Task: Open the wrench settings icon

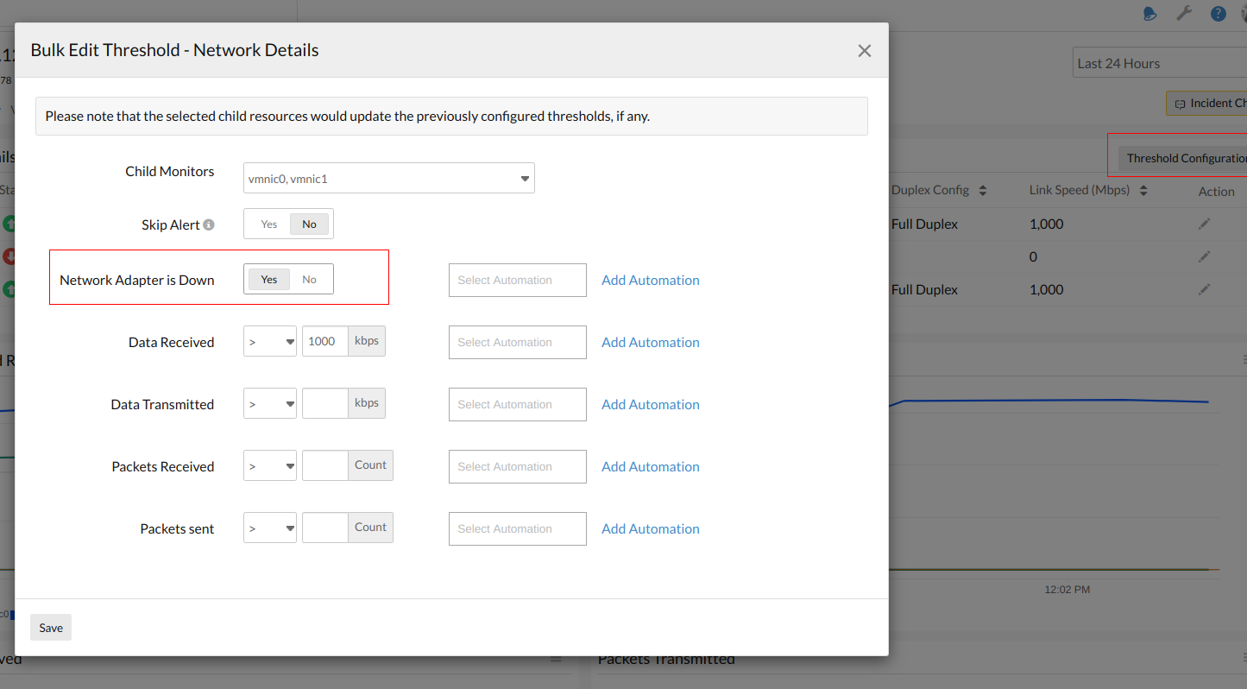Action: [x=1184, y=13]
